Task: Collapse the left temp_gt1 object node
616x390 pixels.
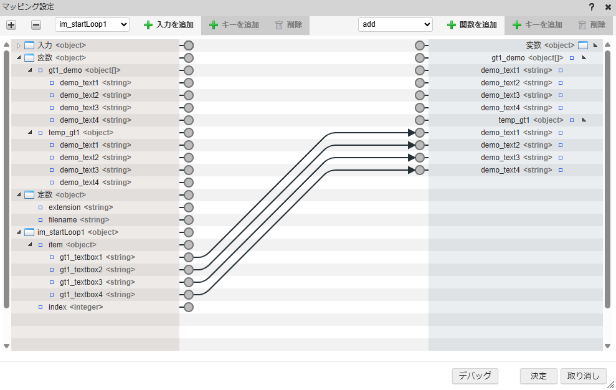Action: click(x=30, y=133)
